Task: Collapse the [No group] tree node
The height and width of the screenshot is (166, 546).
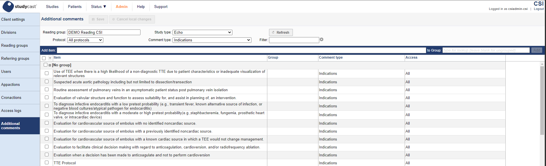Action: click(50, 65)
